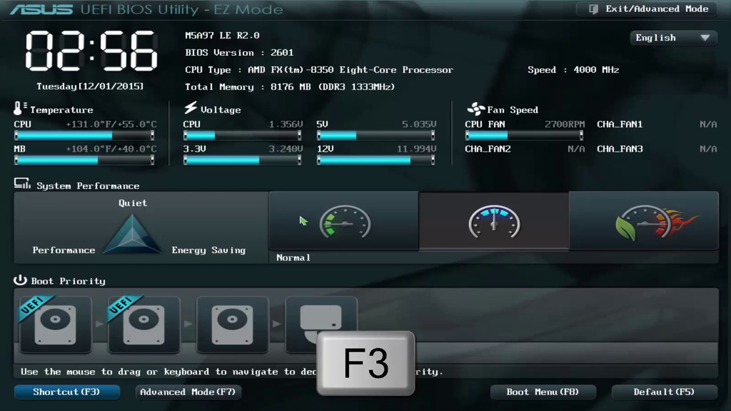Click the CHA_FAN2 label
This screenshot has width=731, height=411.
pos(488,148)
